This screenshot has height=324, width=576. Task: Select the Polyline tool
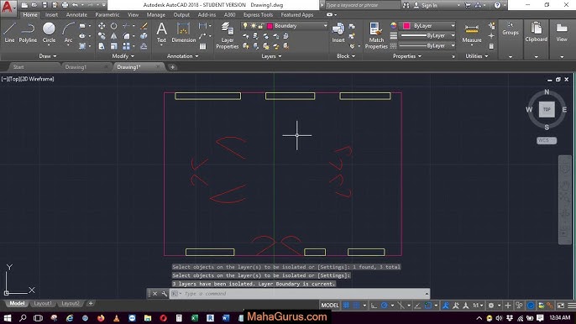coord(28,33)
